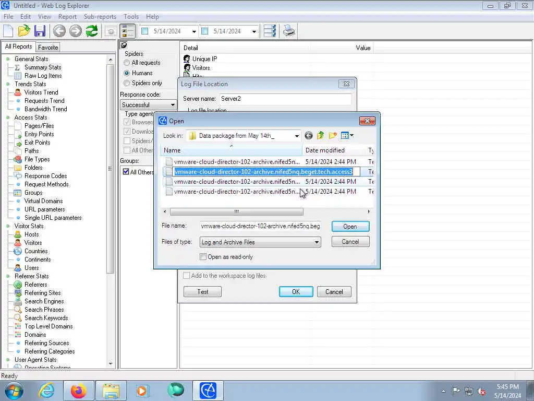Image resolution: width=534 pixels, height=401 pixels.
Task: Click the muted volume tray icon
Action: [481, 391]
